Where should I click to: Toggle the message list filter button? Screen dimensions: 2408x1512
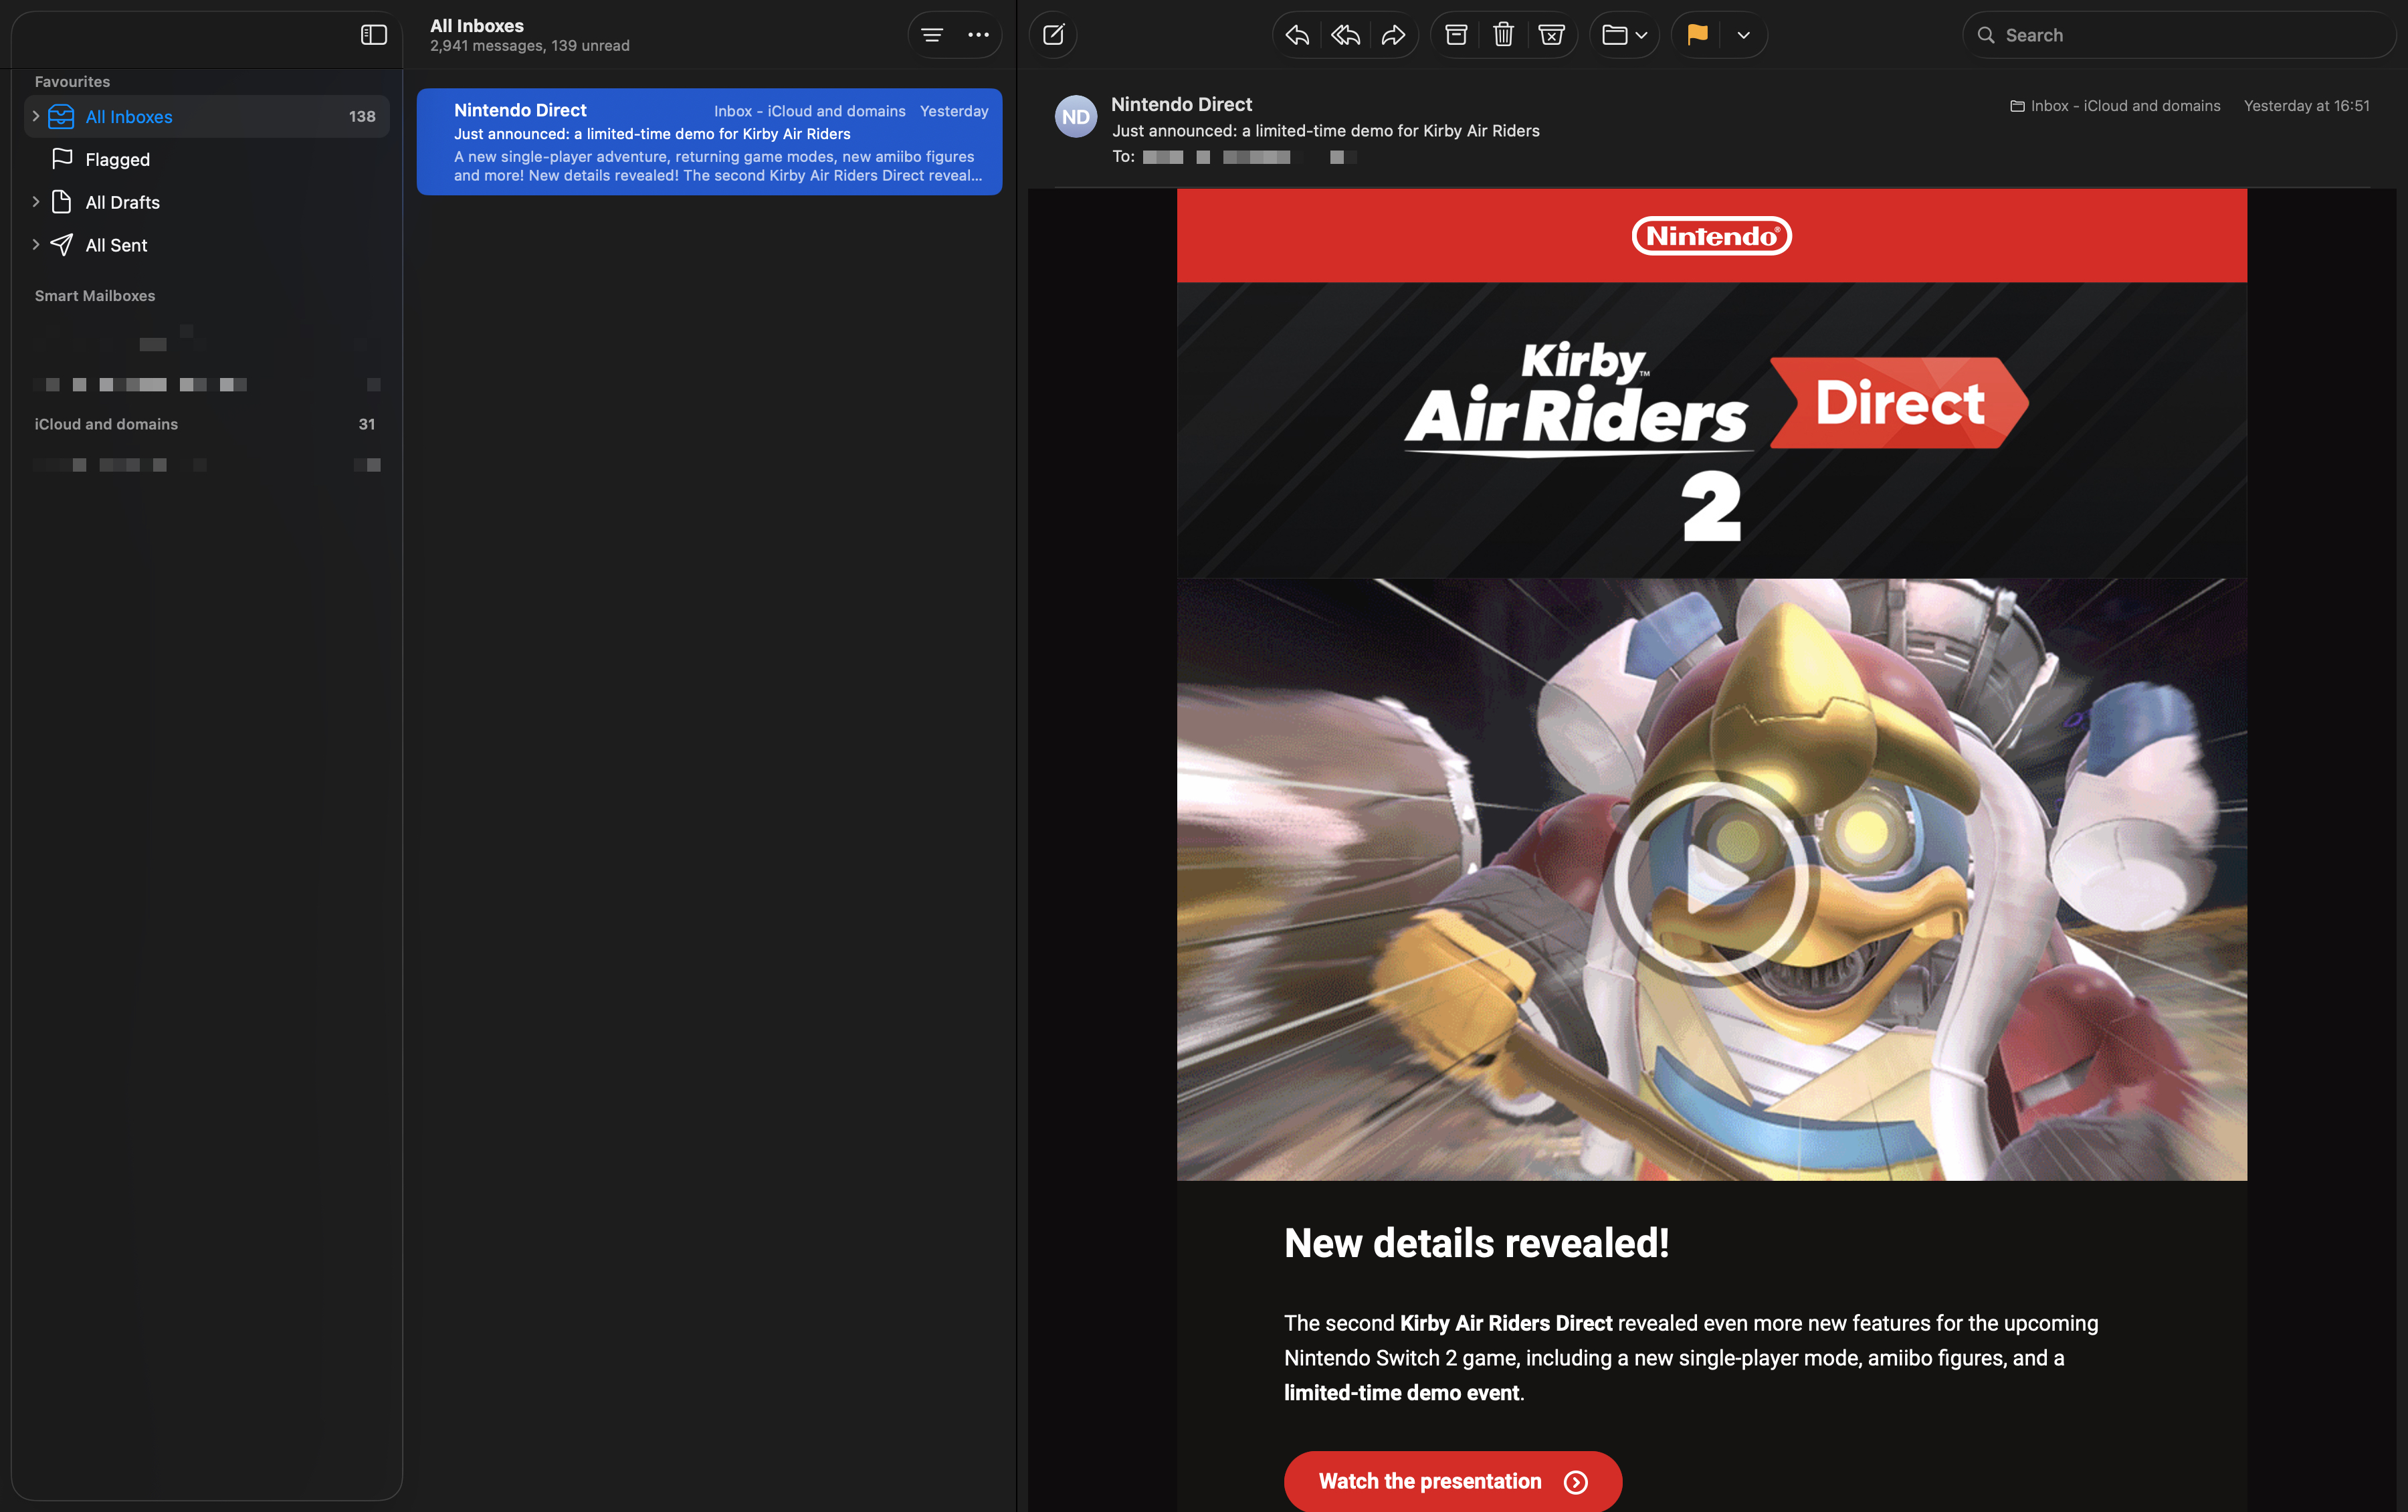932,35
